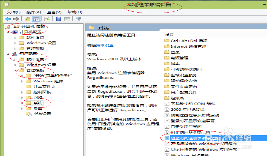Click the policy icon for 自定义用户界面
This screenshot has width=267, height=156.
[167, 127]
